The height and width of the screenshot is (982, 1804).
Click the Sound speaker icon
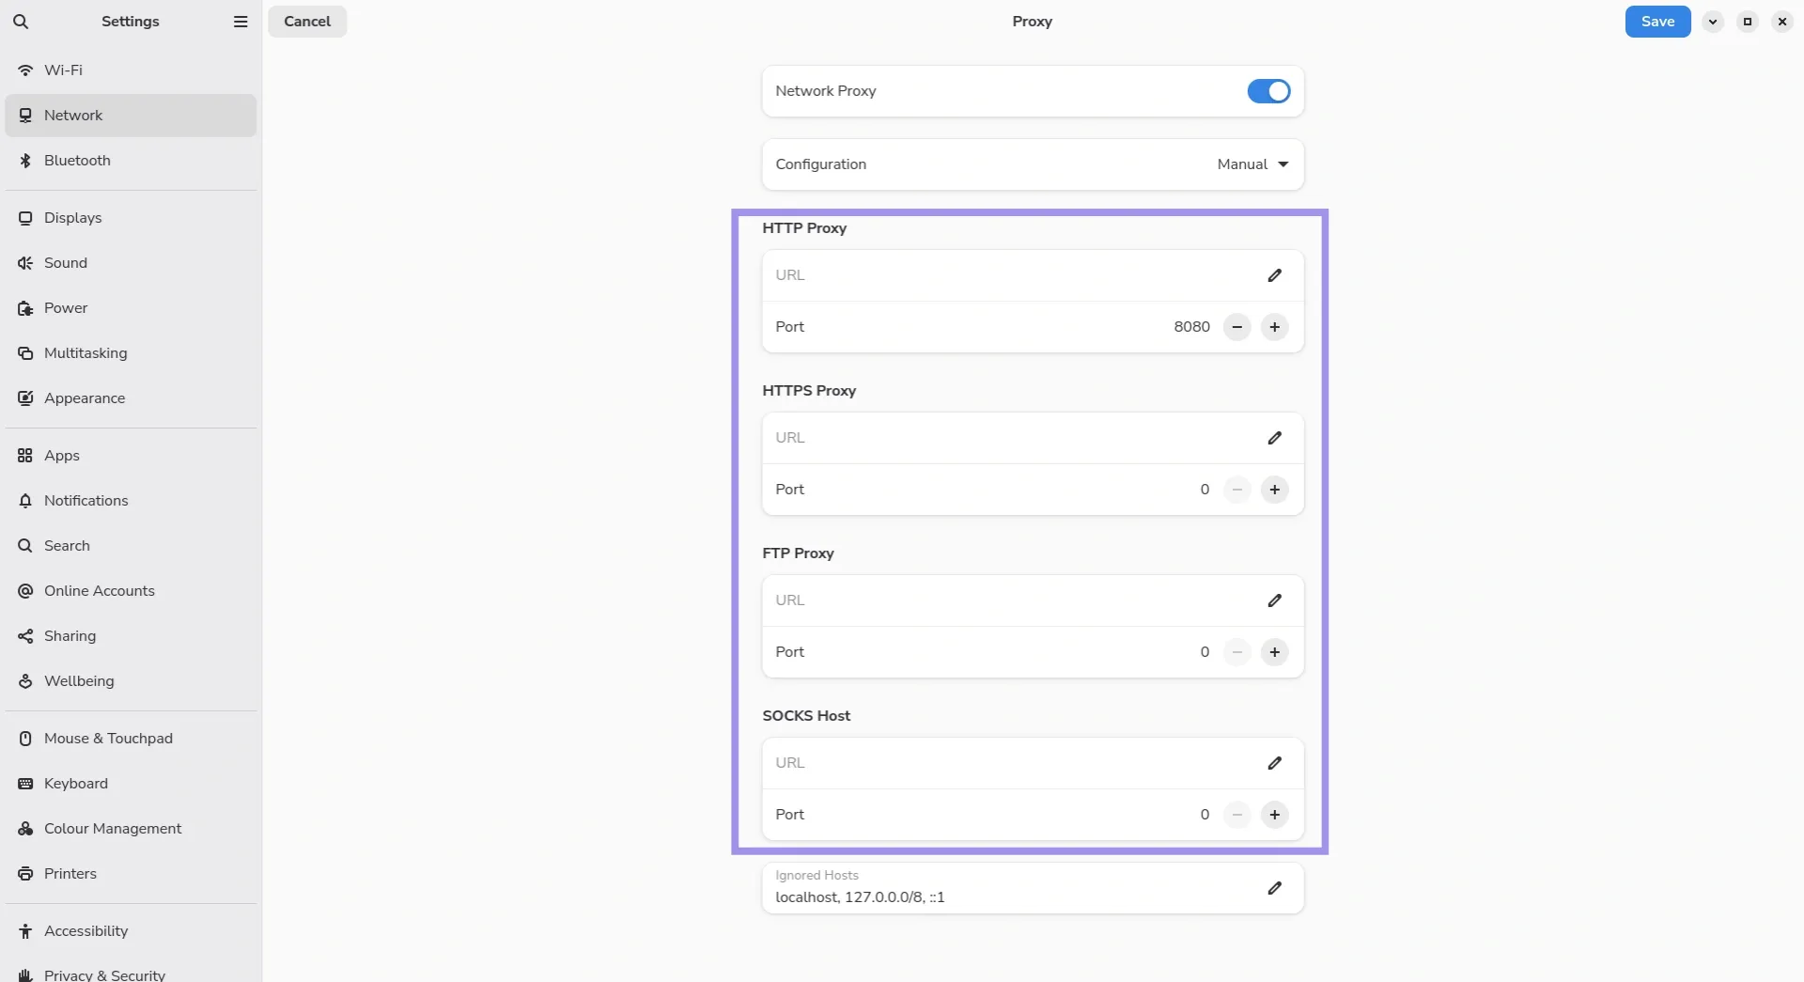coord(25,263)
